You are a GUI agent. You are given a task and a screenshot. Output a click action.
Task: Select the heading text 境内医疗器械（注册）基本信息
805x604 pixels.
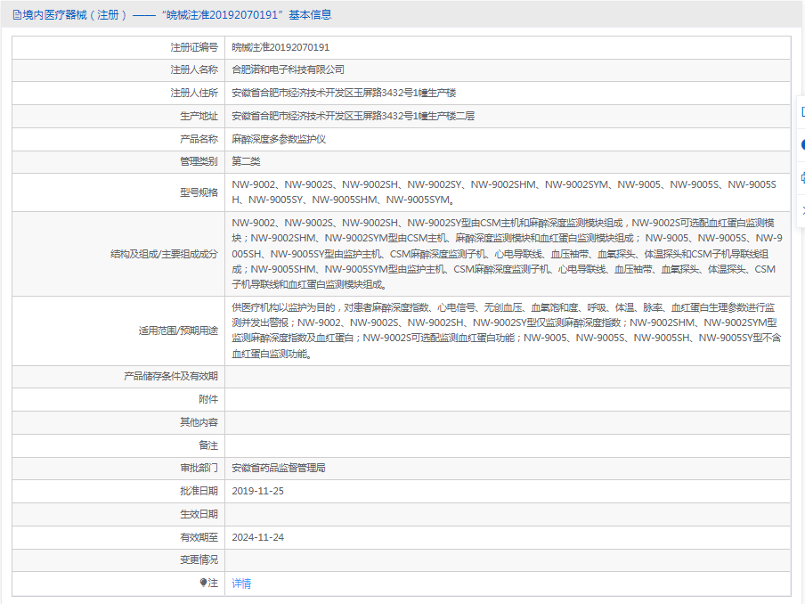(177, 15)
